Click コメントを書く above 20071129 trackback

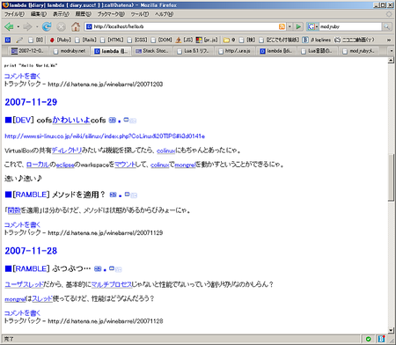point(22,224)
